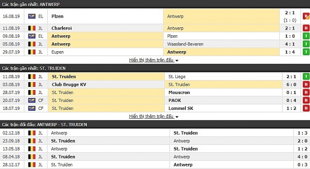Click the dropdown arrow under Antwerp matches
Viewport: 310px width, 169px height.
click(177, 60)
